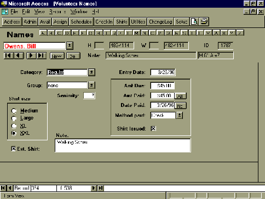Click the Assign toolbar button

point(60,22)
